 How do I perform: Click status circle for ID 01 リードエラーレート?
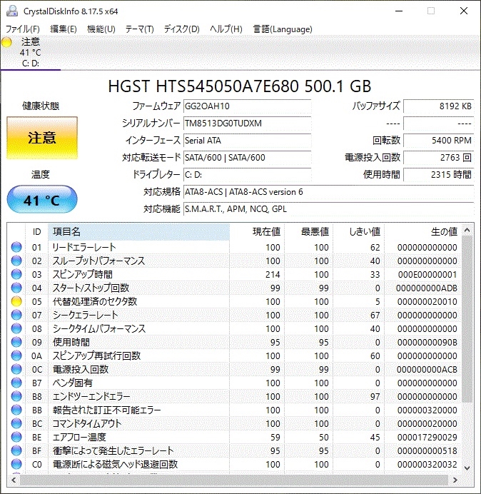pyautogui.click(x=16, y=247)
